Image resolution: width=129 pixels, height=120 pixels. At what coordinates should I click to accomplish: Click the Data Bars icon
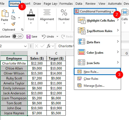(81, 41)
